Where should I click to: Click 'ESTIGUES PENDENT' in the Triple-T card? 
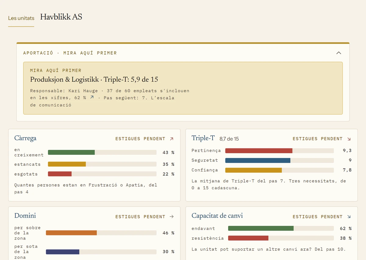[x=318, y=139]
